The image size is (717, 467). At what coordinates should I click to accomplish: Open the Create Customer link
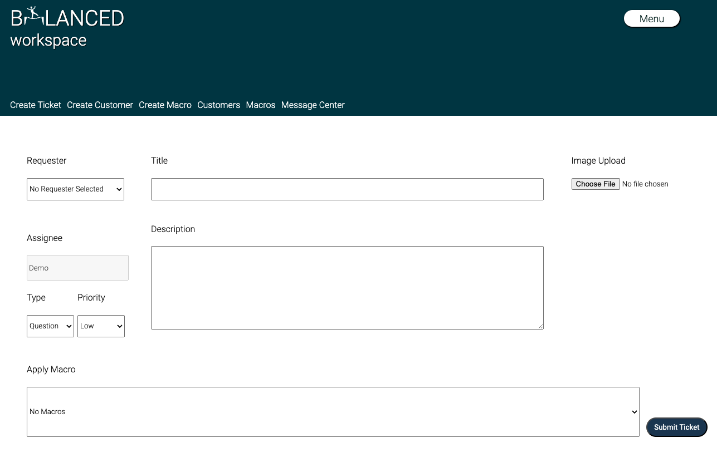click(100, 105)
